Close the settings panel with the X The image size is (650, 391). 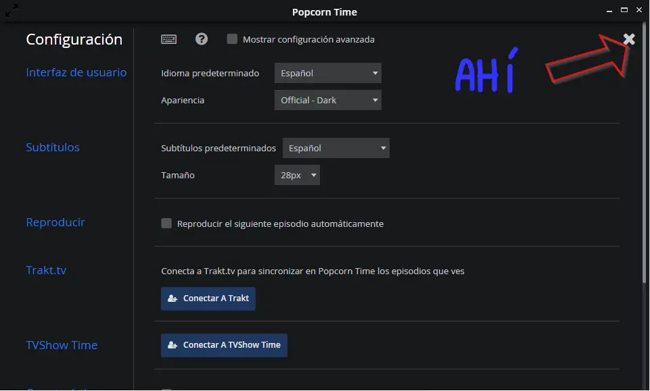[629, 39]
